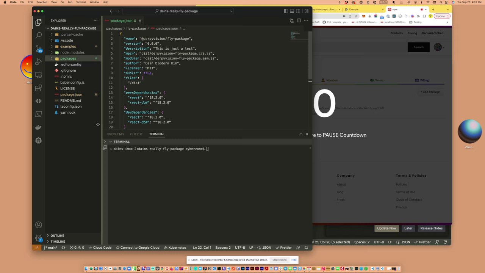
Task: Click the Later button in browser window
Action: point(408,228)
